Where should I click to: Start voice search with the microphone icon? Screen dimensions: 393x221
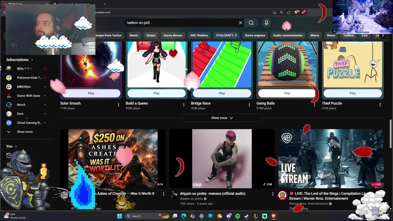coord(267,23)
